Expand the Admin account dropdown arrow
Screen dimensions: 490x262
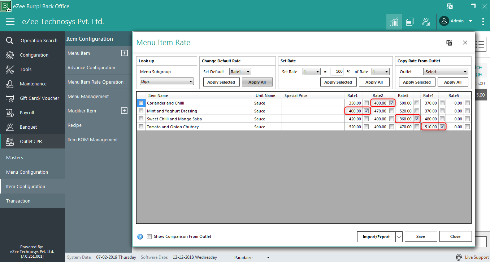tap(471, 21)
